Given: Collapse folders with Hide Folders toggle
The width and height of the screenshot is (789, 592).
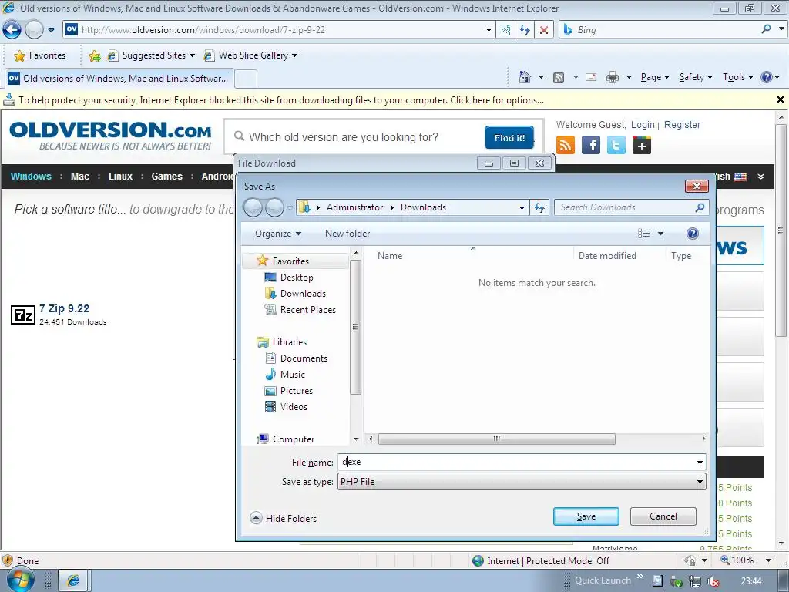Looking at the screenshot, I should (284, 518).
